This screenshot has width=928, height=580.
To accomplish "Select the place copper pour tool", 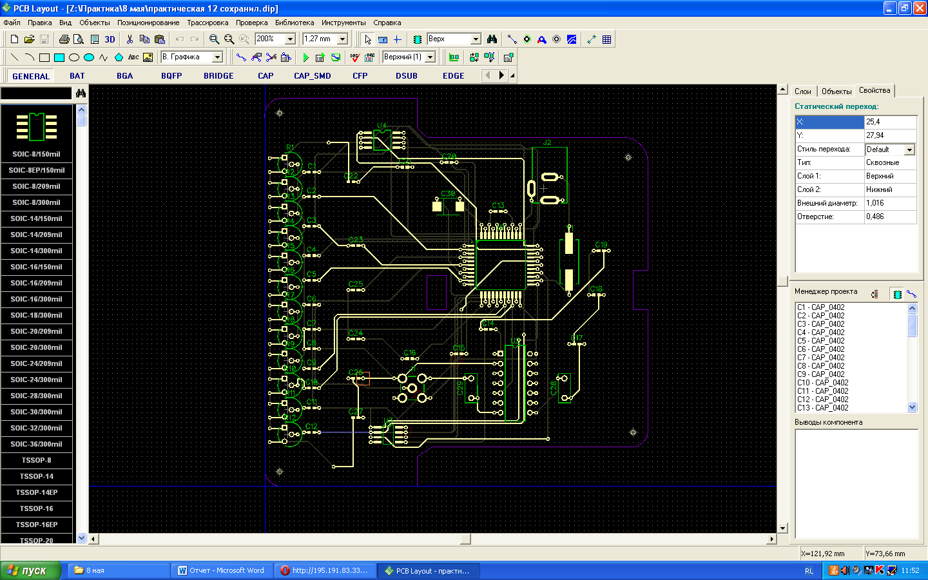I will tap(572, 39).
